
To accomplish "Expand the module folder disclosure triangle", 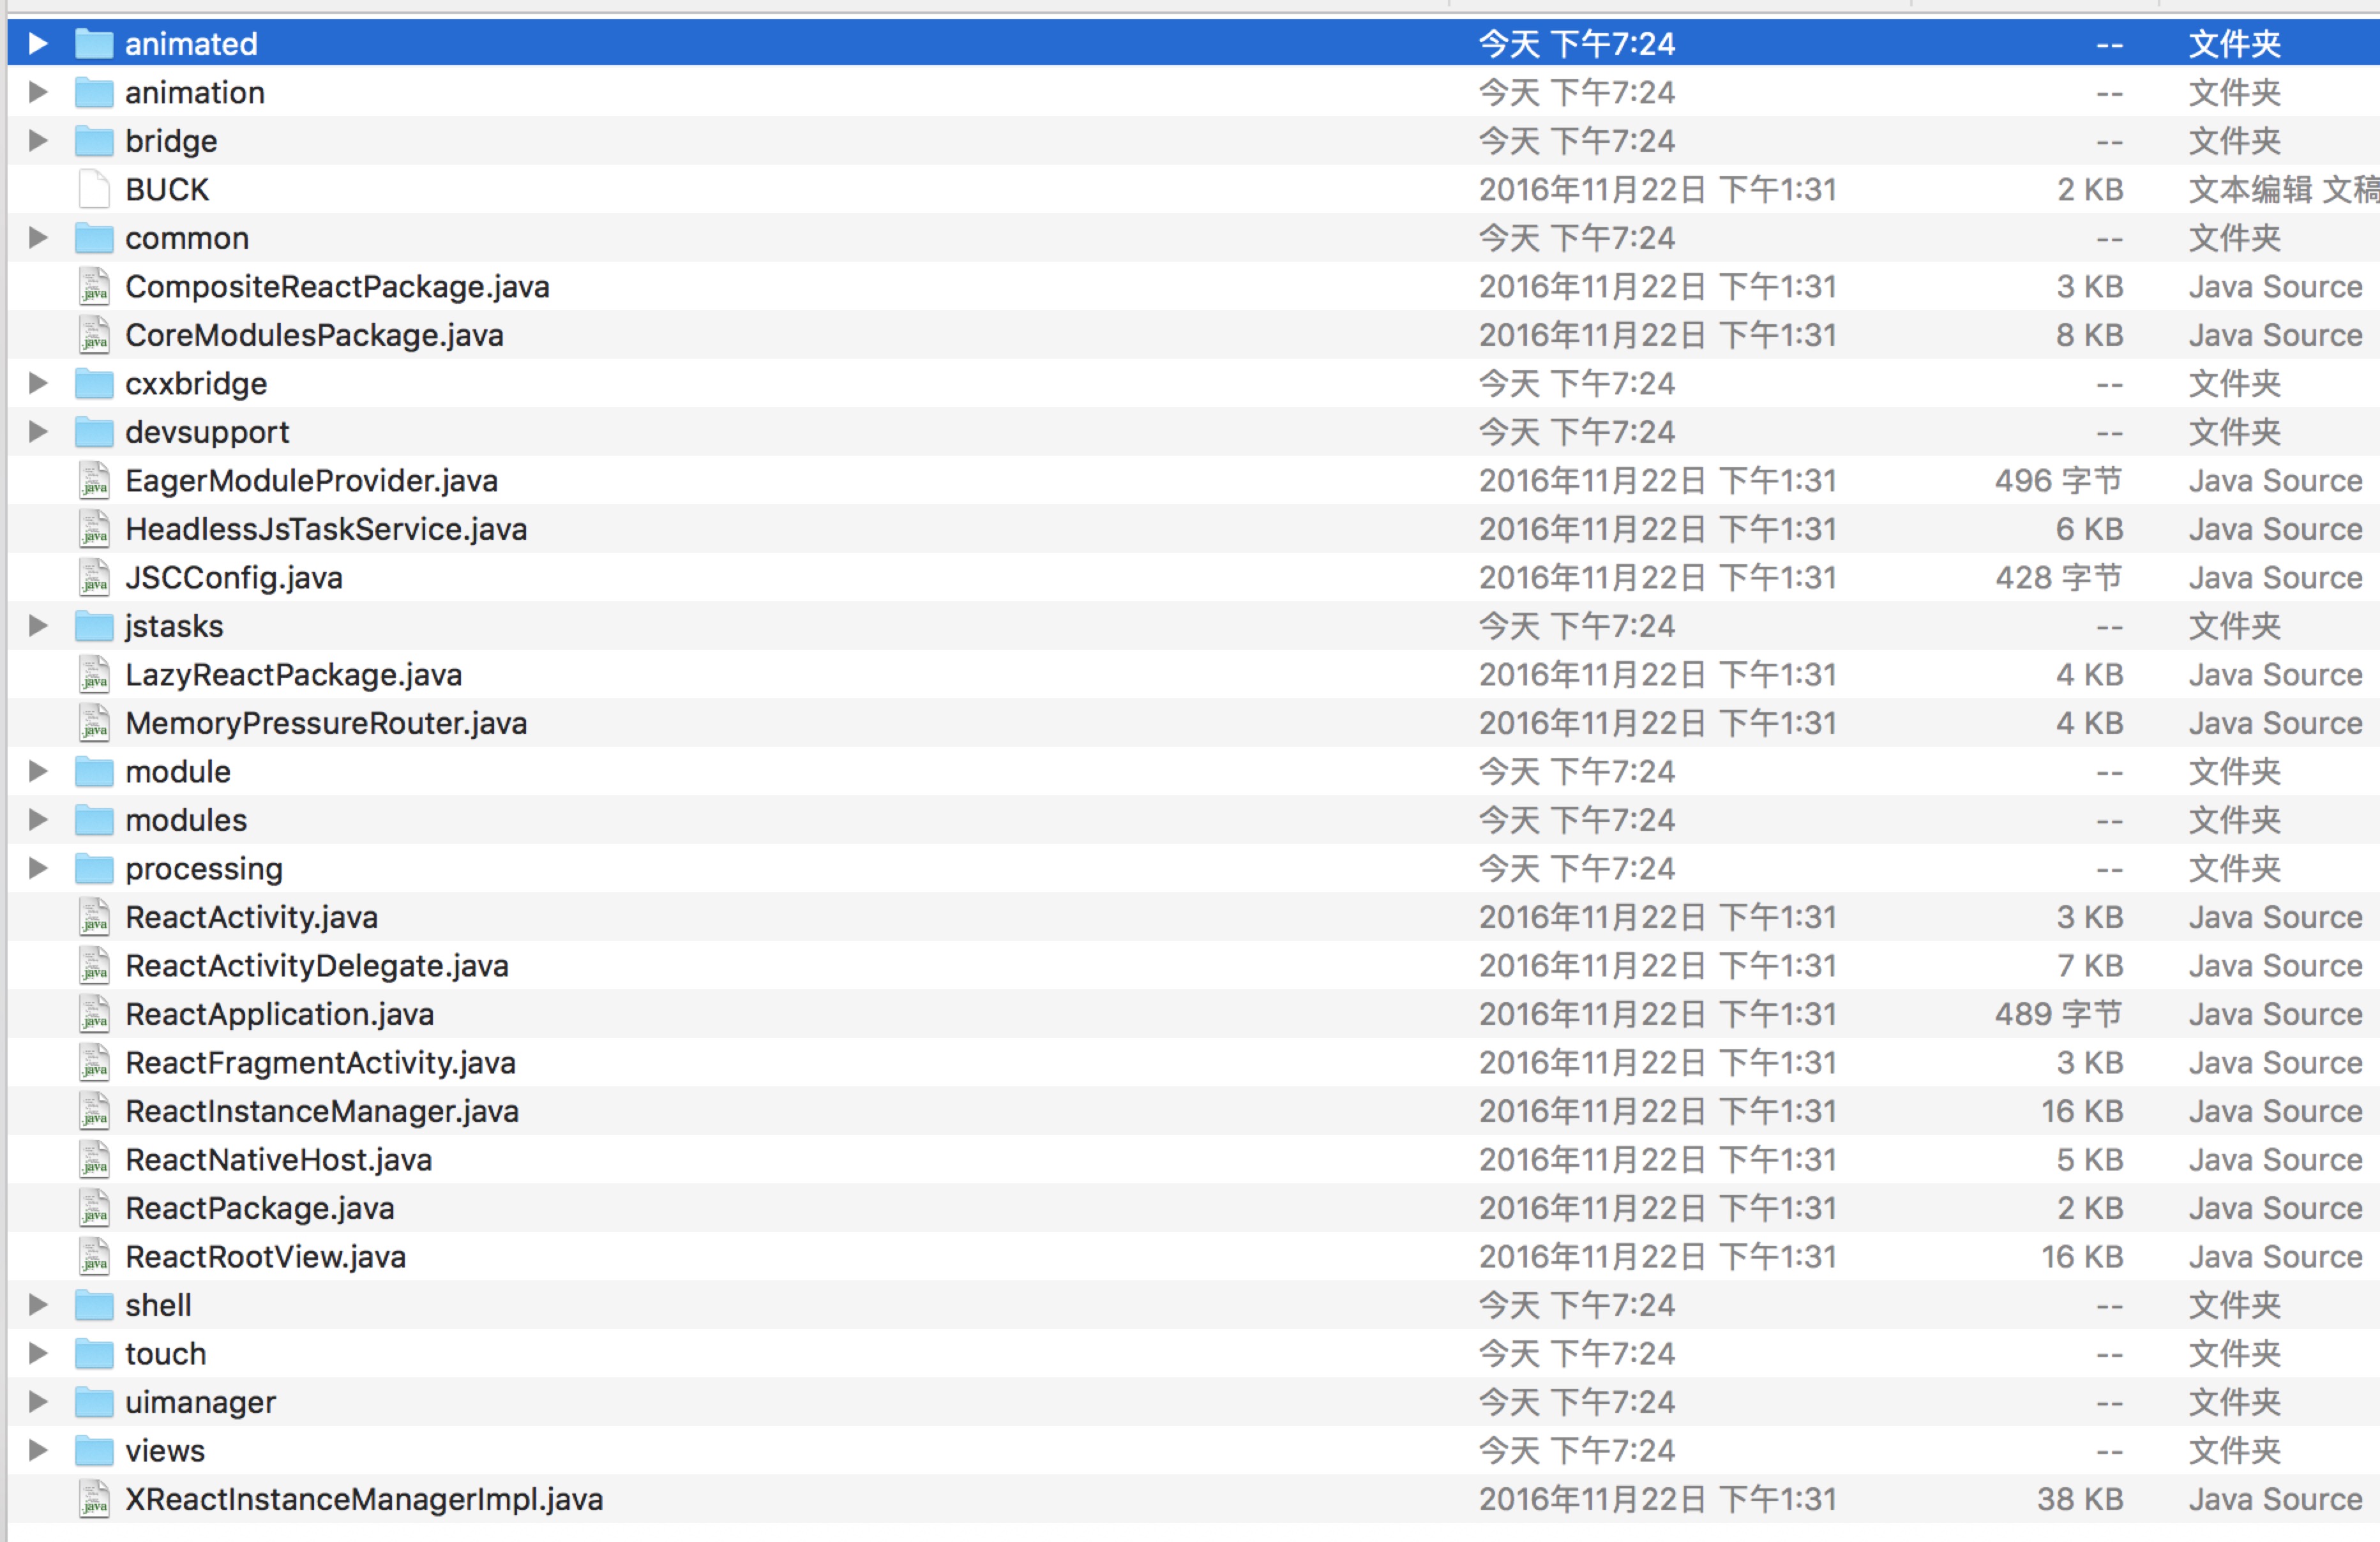I will [x=38, y=771].
